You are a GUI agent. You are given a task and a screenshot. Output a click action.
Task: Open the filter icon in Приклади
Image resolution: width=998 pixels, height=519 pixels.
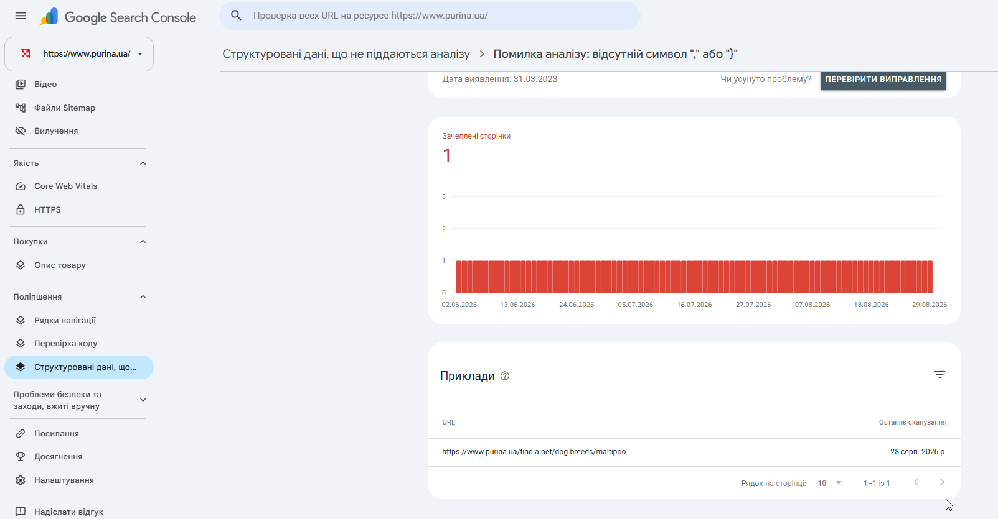(x=939, y=375)
